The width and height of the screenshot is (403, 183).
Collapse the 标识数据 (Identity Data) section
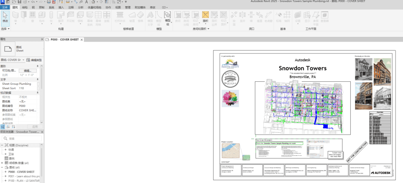coord(38,93)
